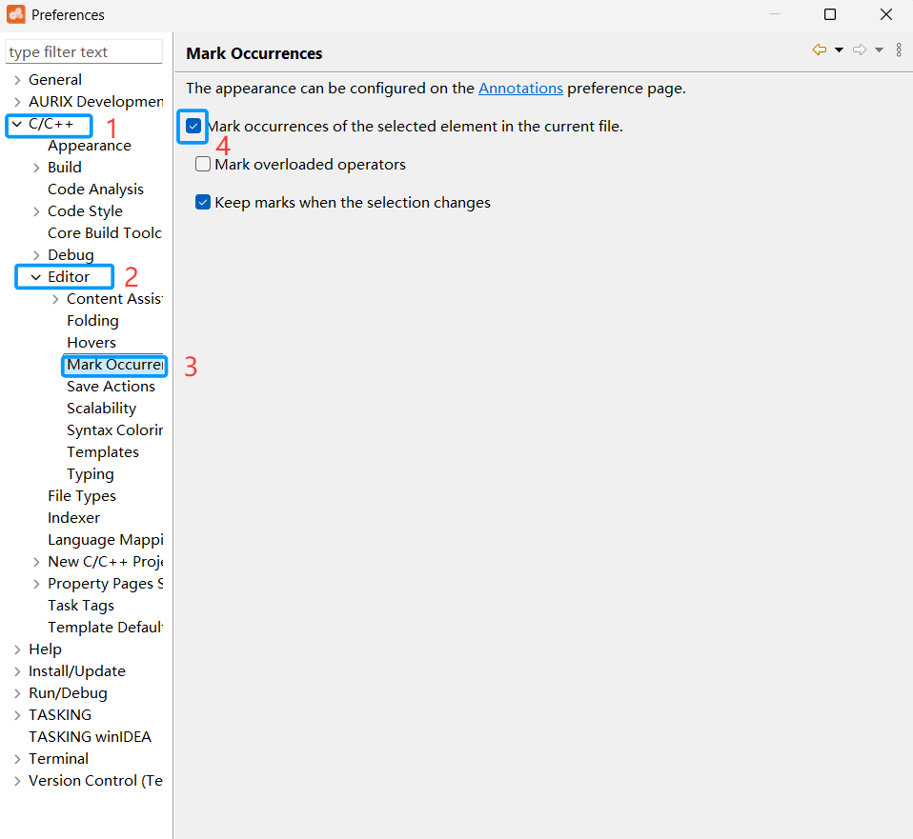Expand the AURIX Development node arrow
This screenshot has width=913, height=839.
tap(17, 103)
